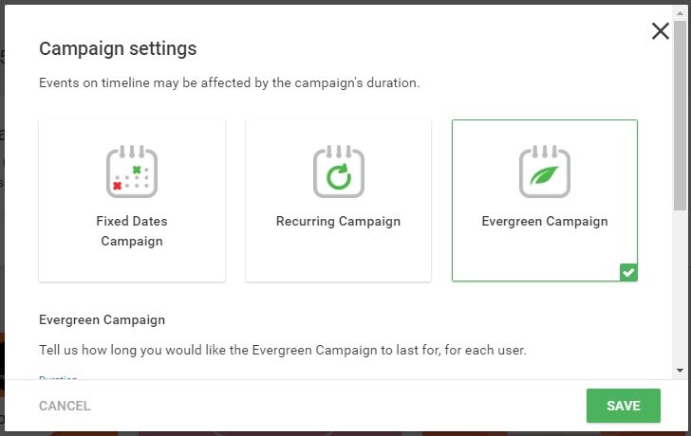The height and width of the screenshot is (436, 691).
Task: Save the campaign settings
Action: 623,406
